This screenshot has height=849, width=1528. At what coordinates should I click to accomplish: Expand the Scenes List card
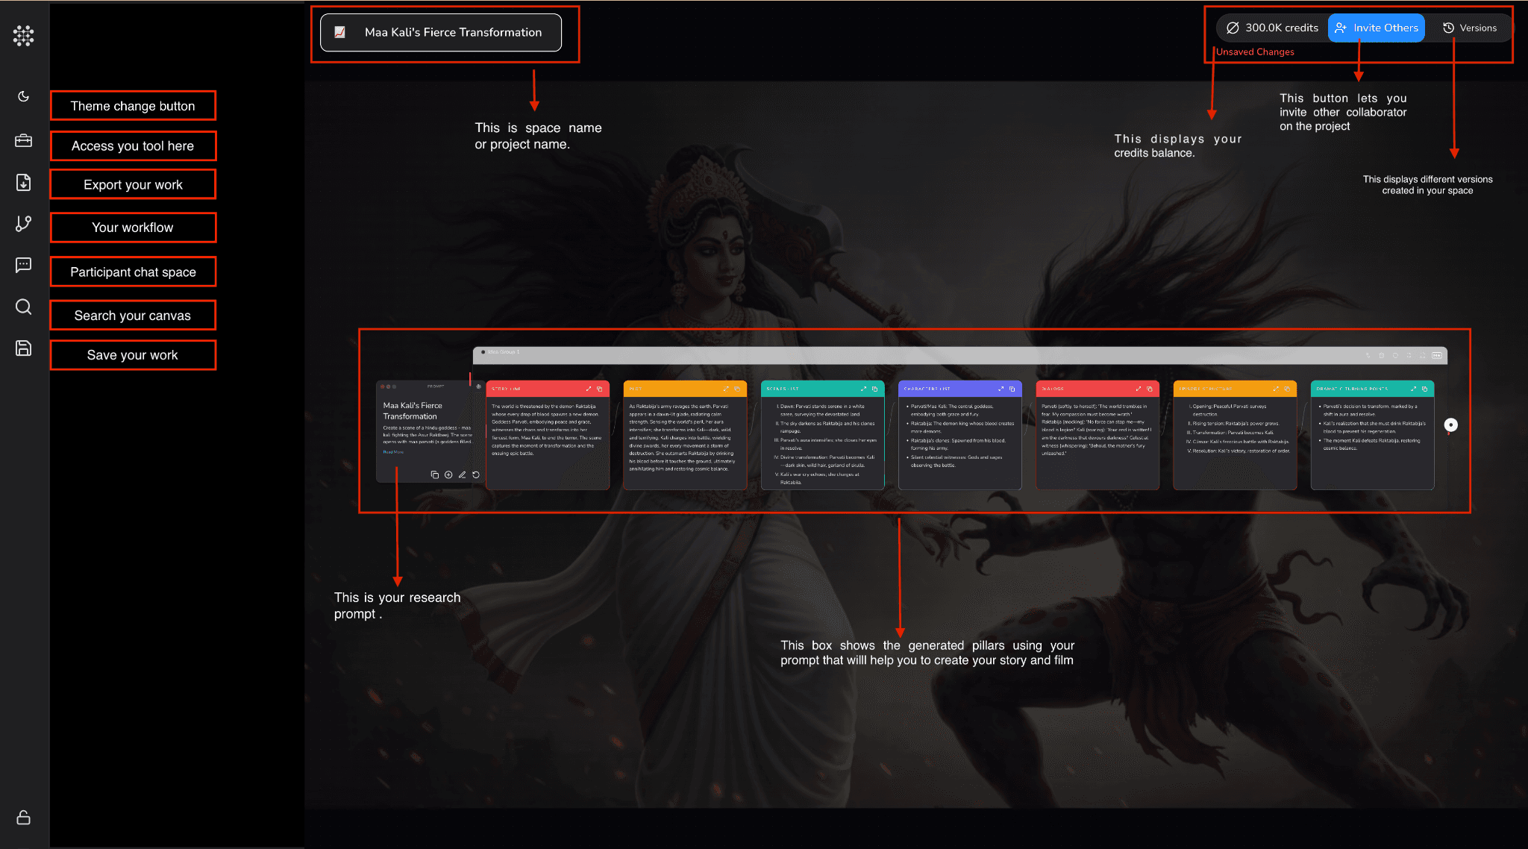(864, 389)
